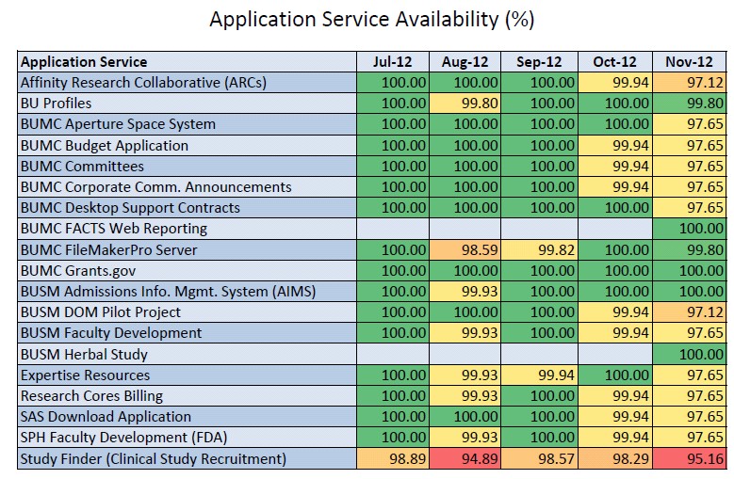This screenshot has height=479, width=734.
Task: Click 97.12 Nov-12 cell for BUSM DOM Pilot Project
Action: tap(690, 312)
